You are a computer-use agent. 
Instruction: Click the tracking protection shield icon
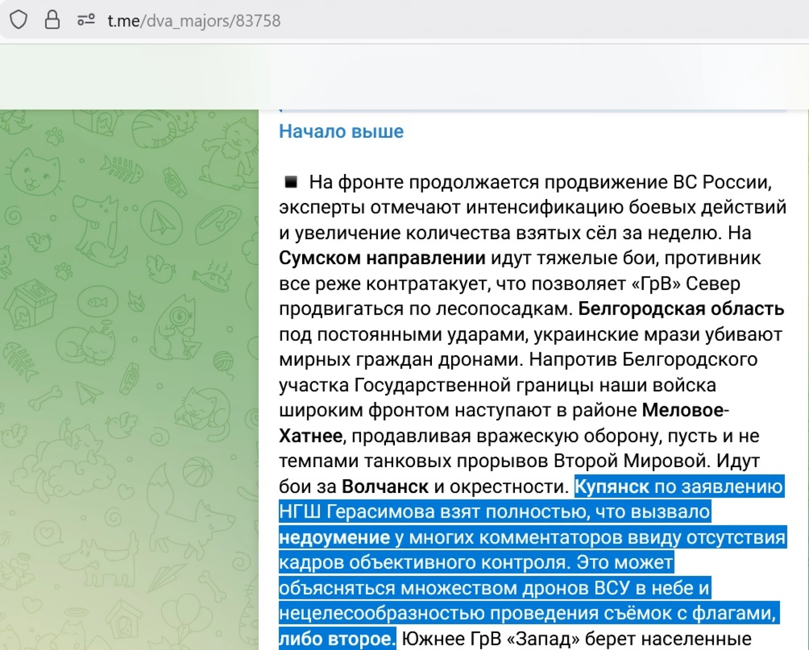[19, 20]
